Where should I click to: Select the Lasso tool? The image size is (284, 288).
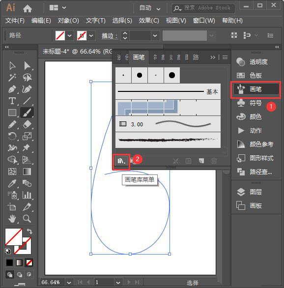pyautogui.click(x=27, y=77)
